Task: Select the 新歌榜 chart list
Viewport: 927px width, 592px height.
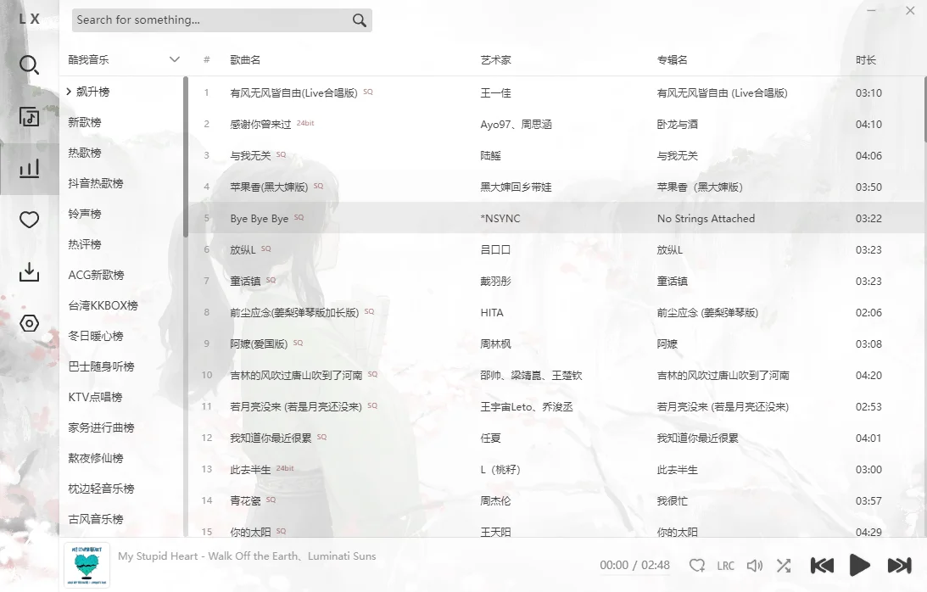Action: (87, 121)
